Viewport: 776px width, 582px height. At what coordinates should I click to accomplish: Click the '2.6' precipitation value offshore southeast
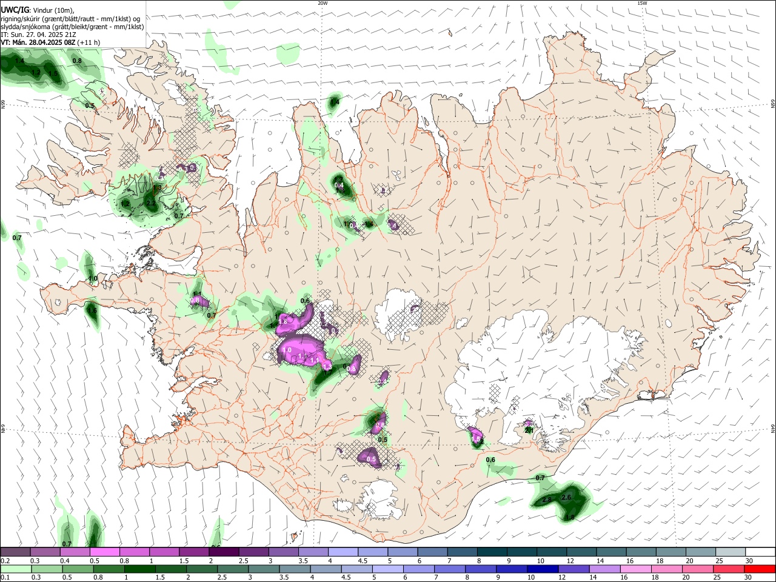[x=567, y=497]
